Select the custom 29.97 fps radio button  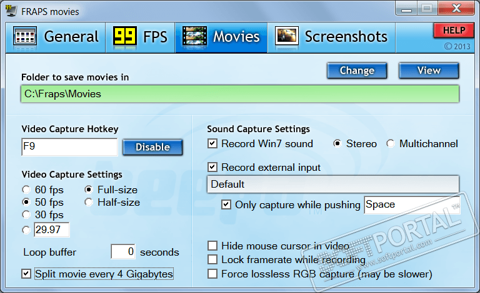click(x=26, y=230)
